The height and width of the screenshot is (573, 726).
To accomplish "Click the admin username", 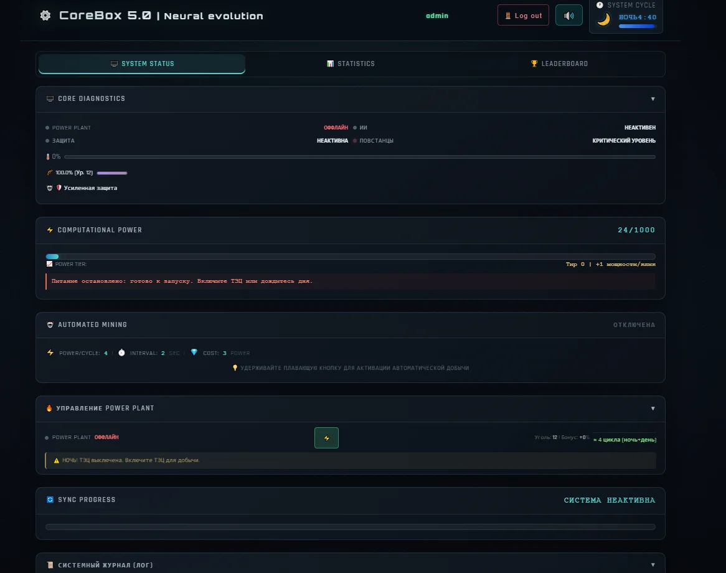I will [x=437, y=16].
